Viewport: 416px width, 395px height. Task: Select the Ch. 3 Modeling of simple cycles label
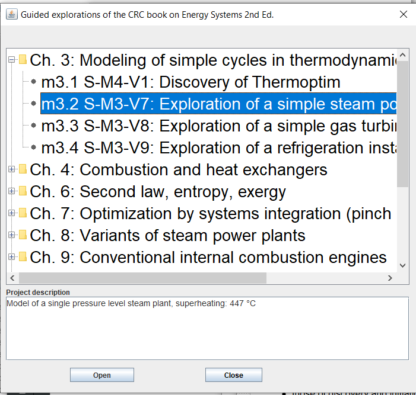coord(213,60)
